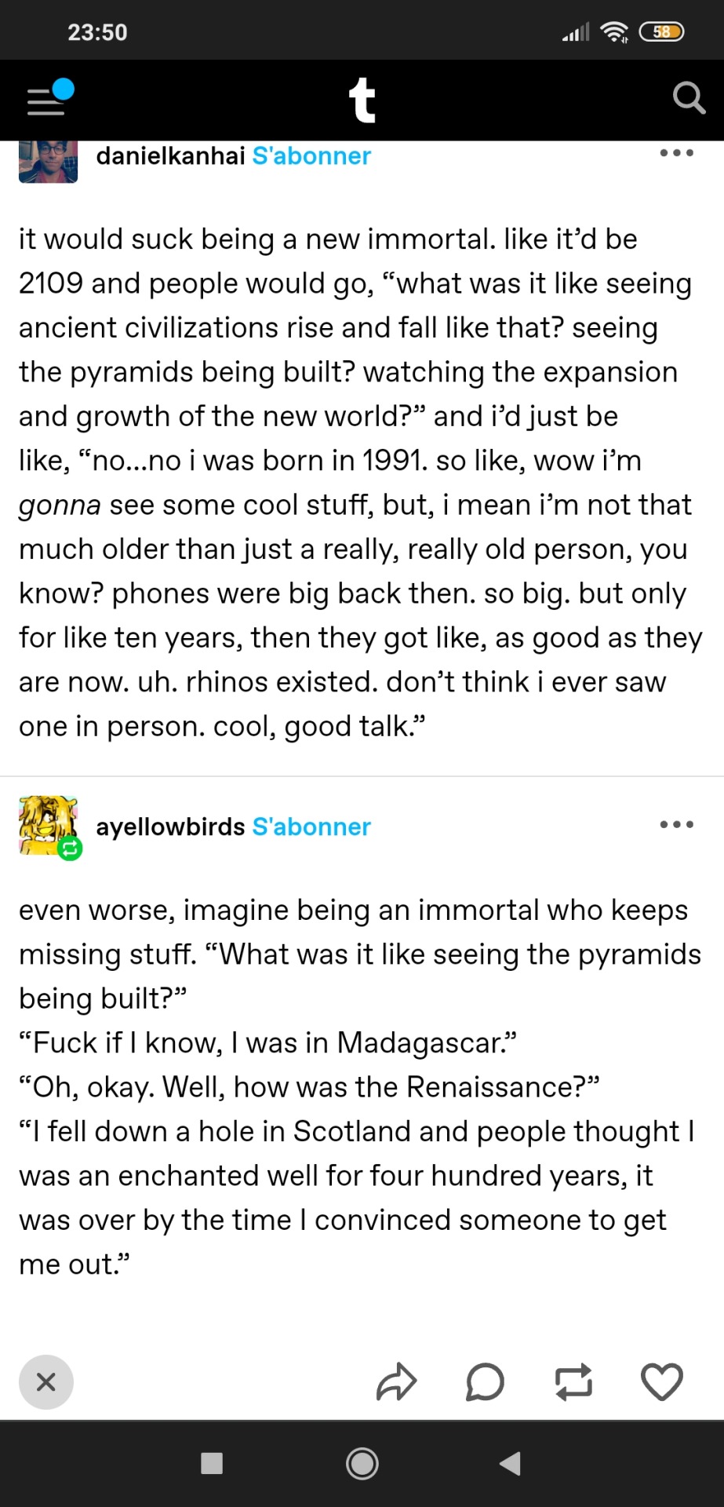This screenshot has width=724, height=1507.
Task: Open options menu for ayellowbirds post
Action: pos(676,825)
